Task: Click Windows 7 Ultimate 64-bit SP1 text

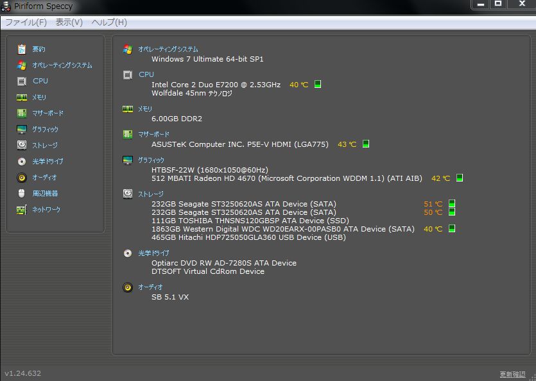Action: 207,59
